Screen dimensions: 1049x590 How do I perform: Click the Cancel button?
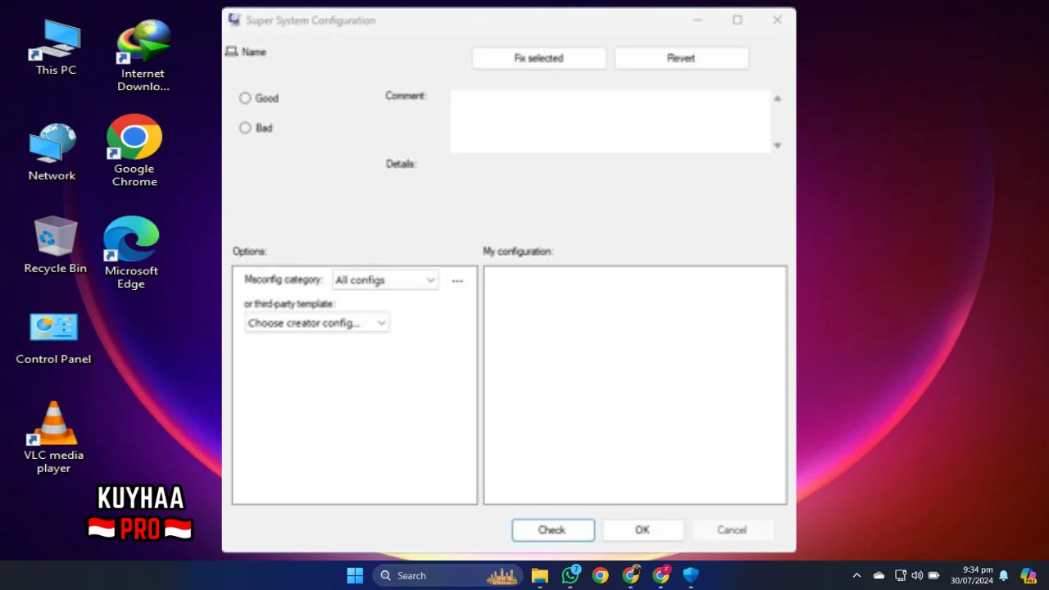tap(732, 530)
